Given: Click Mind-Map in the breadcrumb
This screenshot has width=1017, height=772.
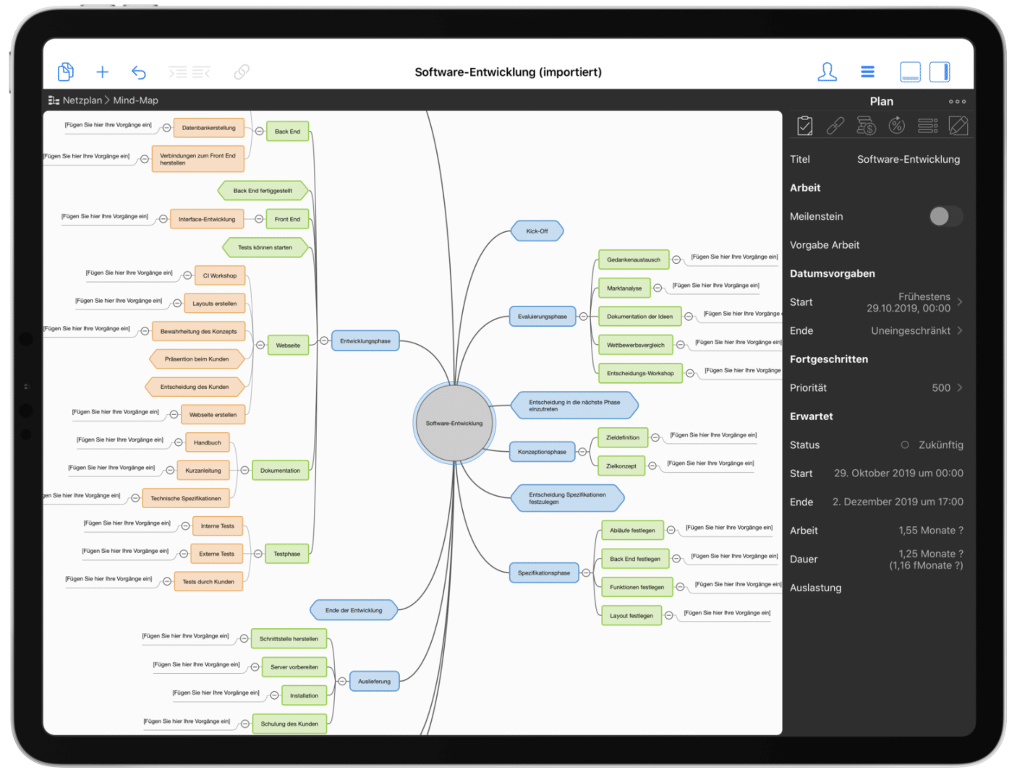Looking at the screenshot, I should (135, 100).
